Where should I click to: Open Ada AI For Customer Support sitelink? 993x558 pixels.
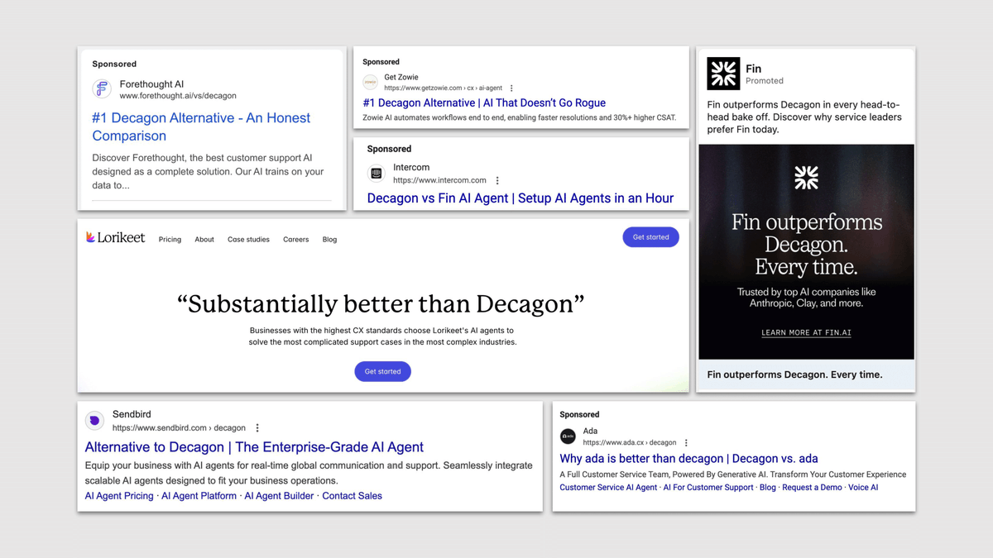(x=708, y=488)
